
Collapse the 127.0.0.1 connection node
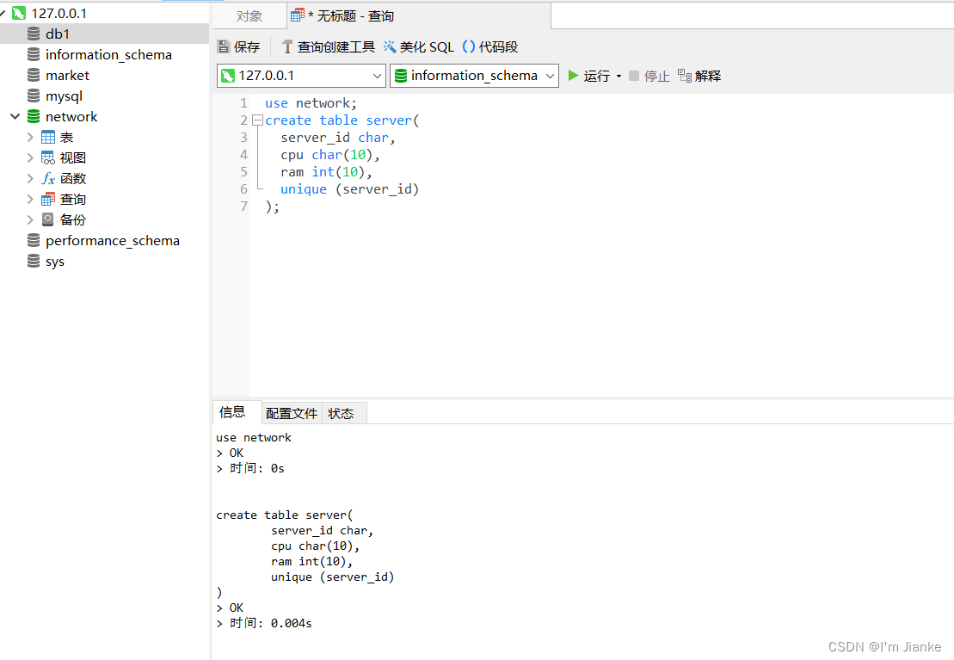(3, 13)
